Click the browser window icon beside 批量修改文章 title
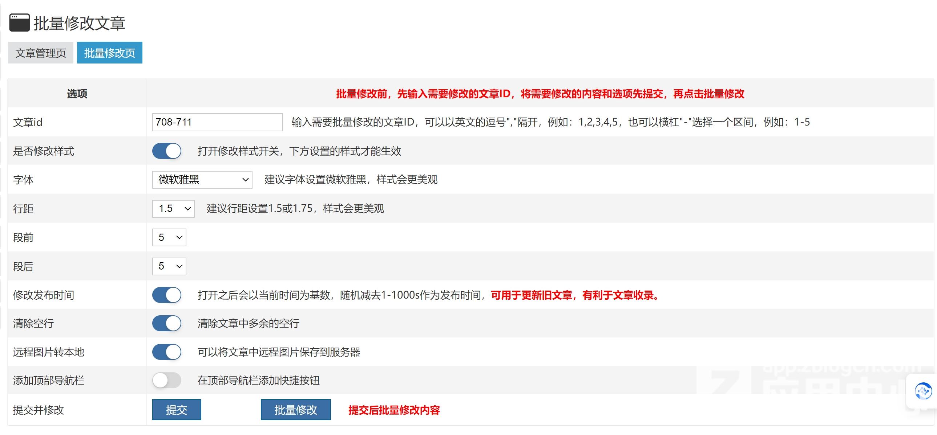937x435 pixels. tap(19, 23)
